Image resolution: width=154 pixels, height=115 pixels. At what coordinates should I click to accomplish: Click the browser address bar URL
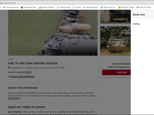(8, 3)
